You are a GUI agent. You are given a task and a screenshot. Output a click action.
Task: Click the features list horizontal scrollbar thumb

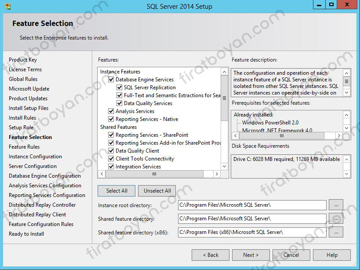154,174
